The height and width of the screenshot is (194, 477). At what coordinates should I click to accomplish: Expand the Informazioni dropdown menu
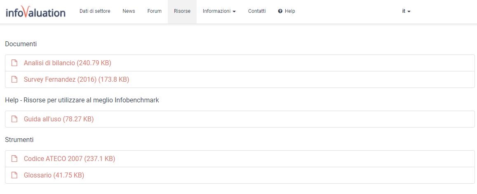coord(219,11)
